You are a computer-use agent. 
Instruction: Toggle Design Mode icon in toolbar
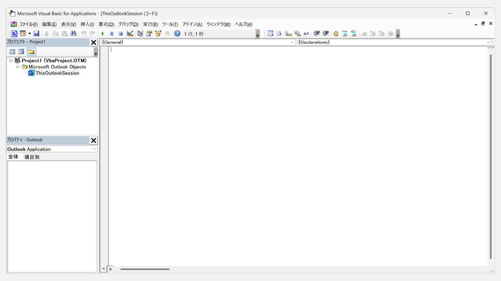(x=130, y=34)
